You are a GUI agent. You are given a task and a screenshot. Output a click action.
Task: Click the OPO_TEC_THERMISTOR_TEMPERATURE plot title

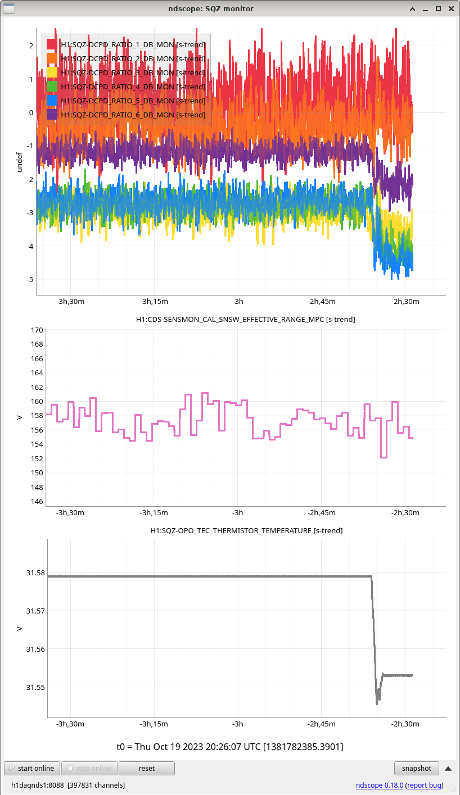pyautogui.click(x=246, y=530)
